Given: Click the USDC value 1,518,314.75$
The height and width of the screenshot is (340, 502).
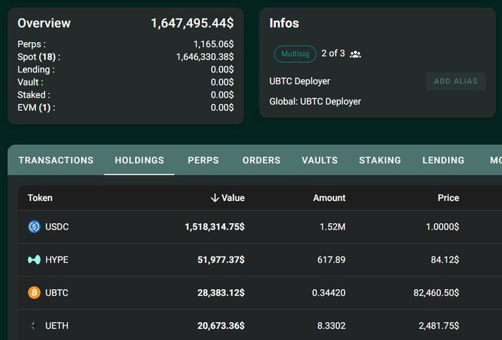Looking at the screenshot, I should [215, 227].
